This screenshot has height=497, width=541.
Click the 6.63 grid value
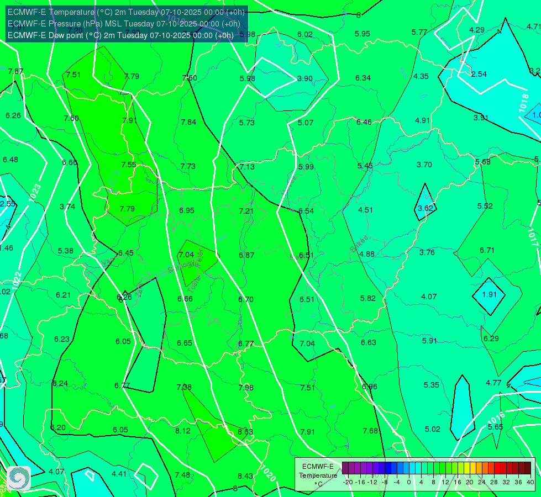pyautogui.click(x=368, y=342)
